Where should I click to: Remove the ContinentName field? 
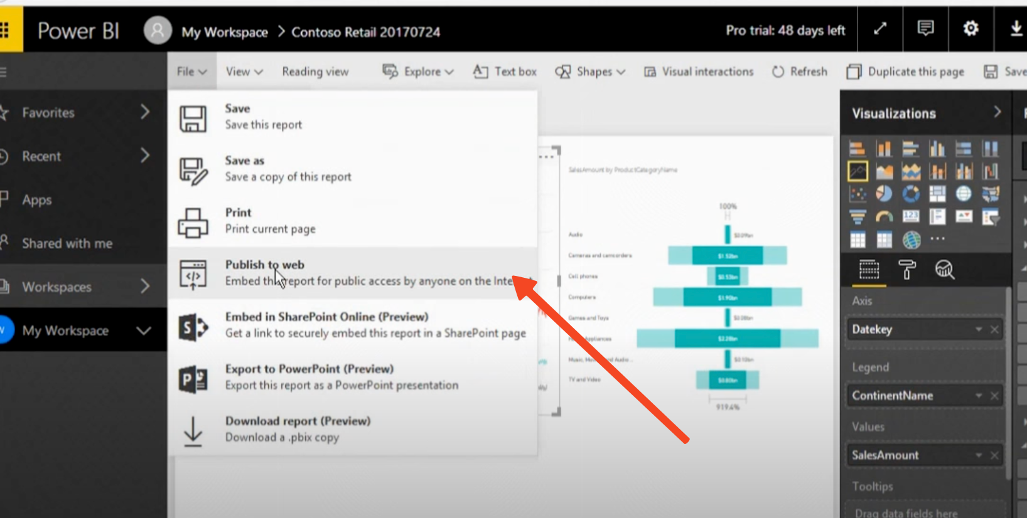pos(994,396)
